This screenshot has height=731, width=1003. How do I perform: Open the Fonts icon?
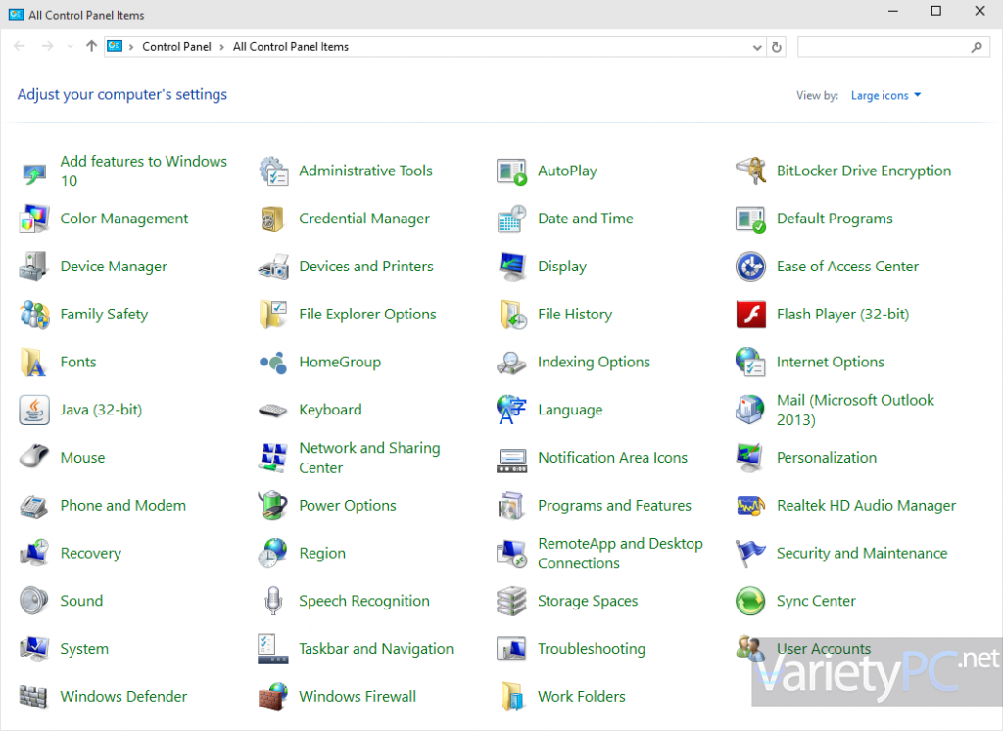(77, 362)
